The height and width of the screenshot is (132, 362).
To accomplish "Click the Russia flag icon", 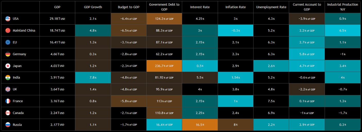I will (8, 125).
